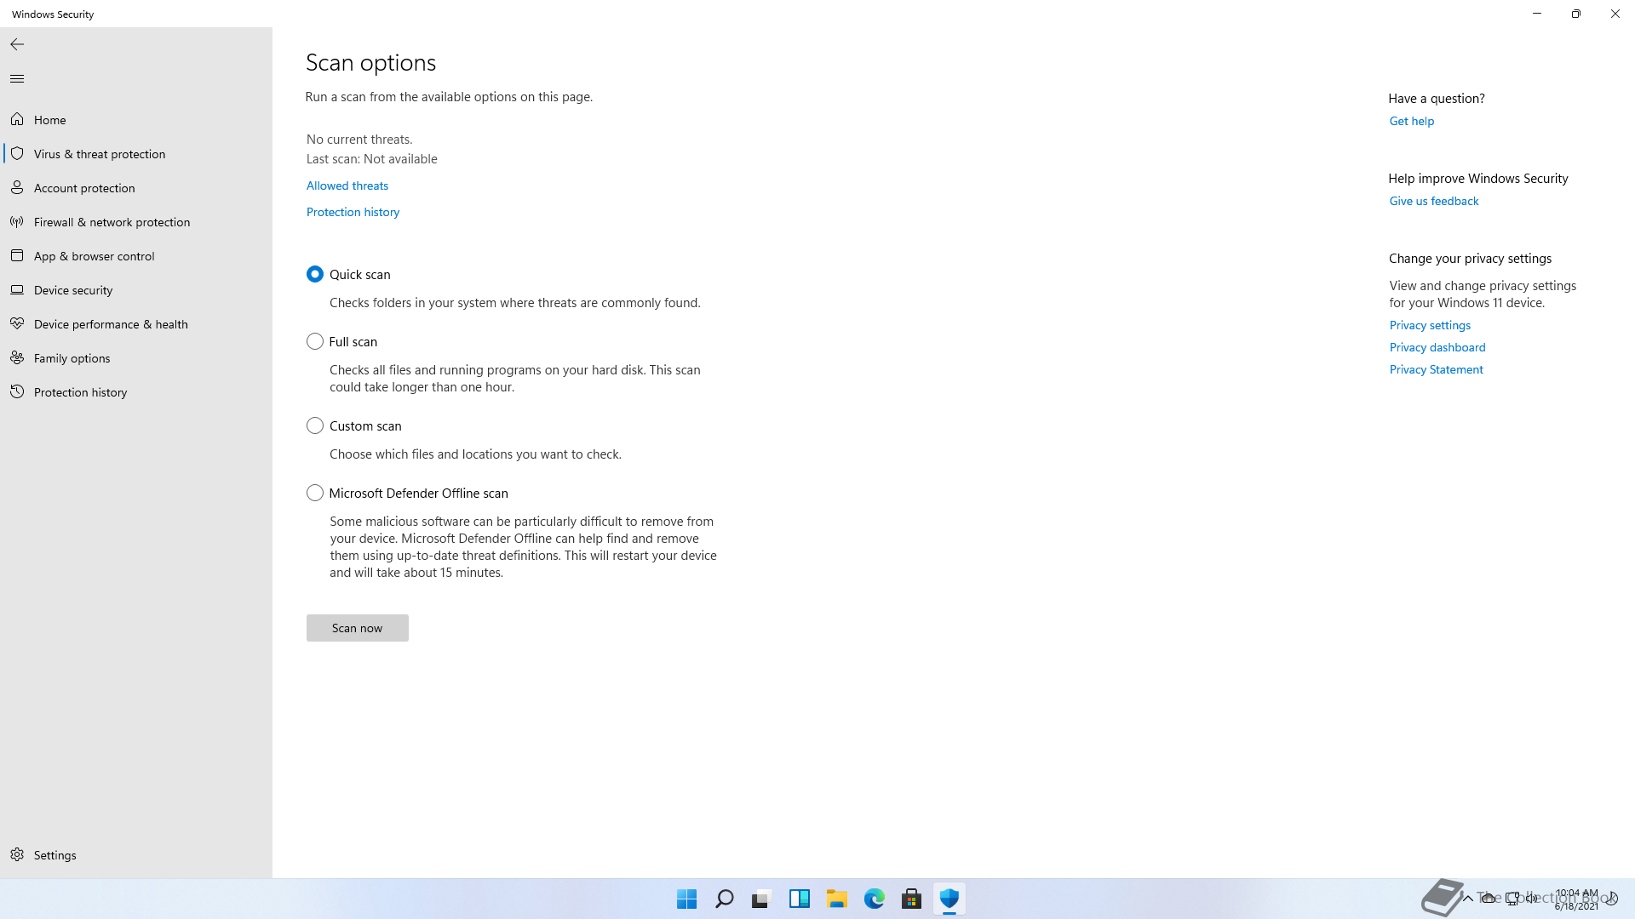1635x919 pixels.
Task: Select Microsoft Defender Offline scan option
Action: click(x=315, y=493)
